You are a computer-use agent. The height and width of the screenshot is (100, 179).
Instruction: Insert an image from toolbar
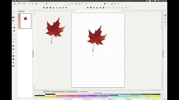76,4
